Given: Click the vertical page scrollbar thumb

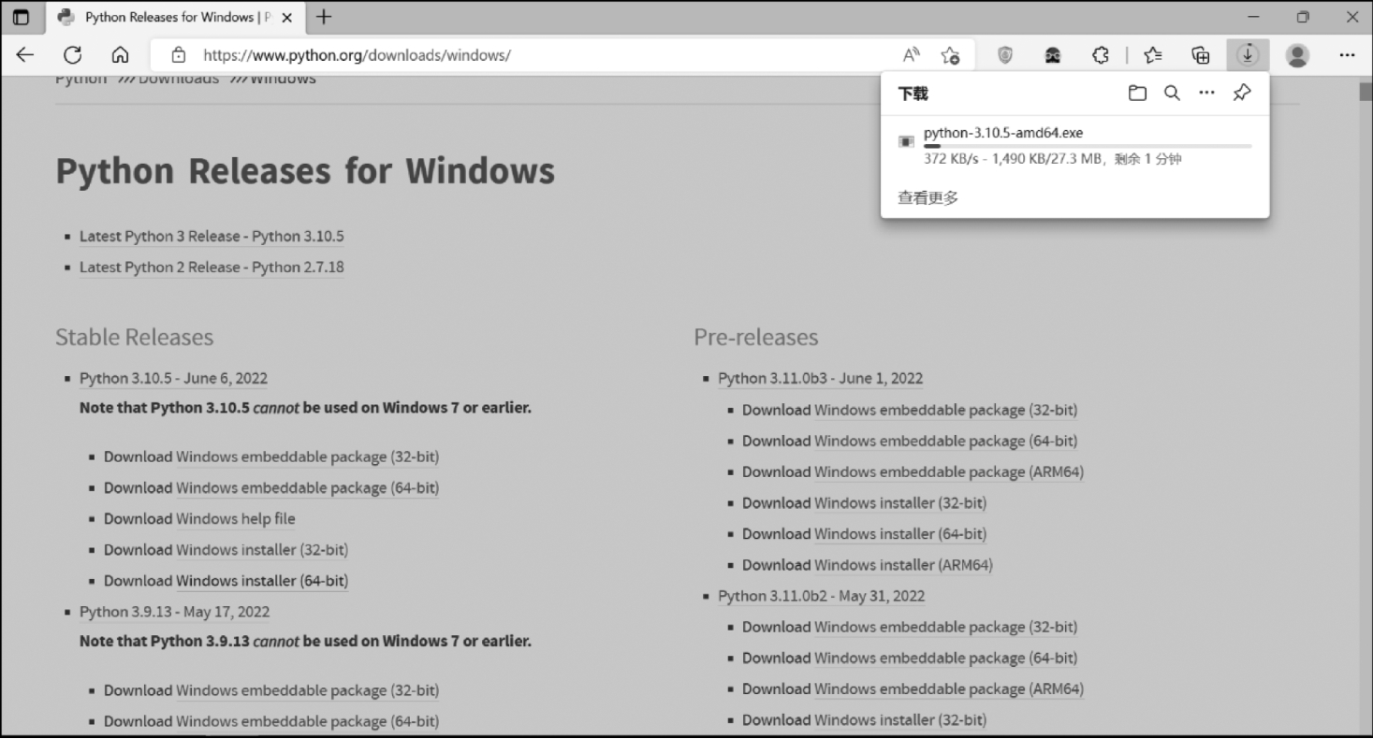Looking at the screenshot, I should click(x=1366, y=92).
